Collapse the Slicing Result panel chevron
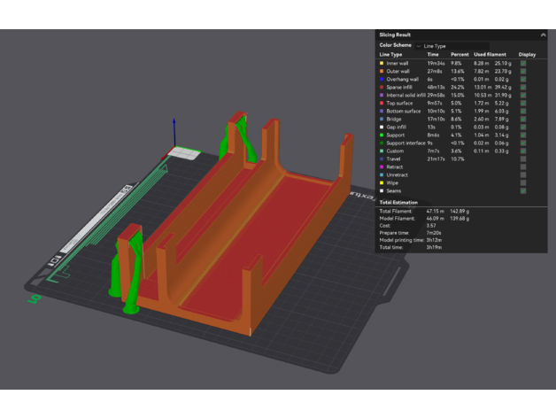 [x=543, y=35]
